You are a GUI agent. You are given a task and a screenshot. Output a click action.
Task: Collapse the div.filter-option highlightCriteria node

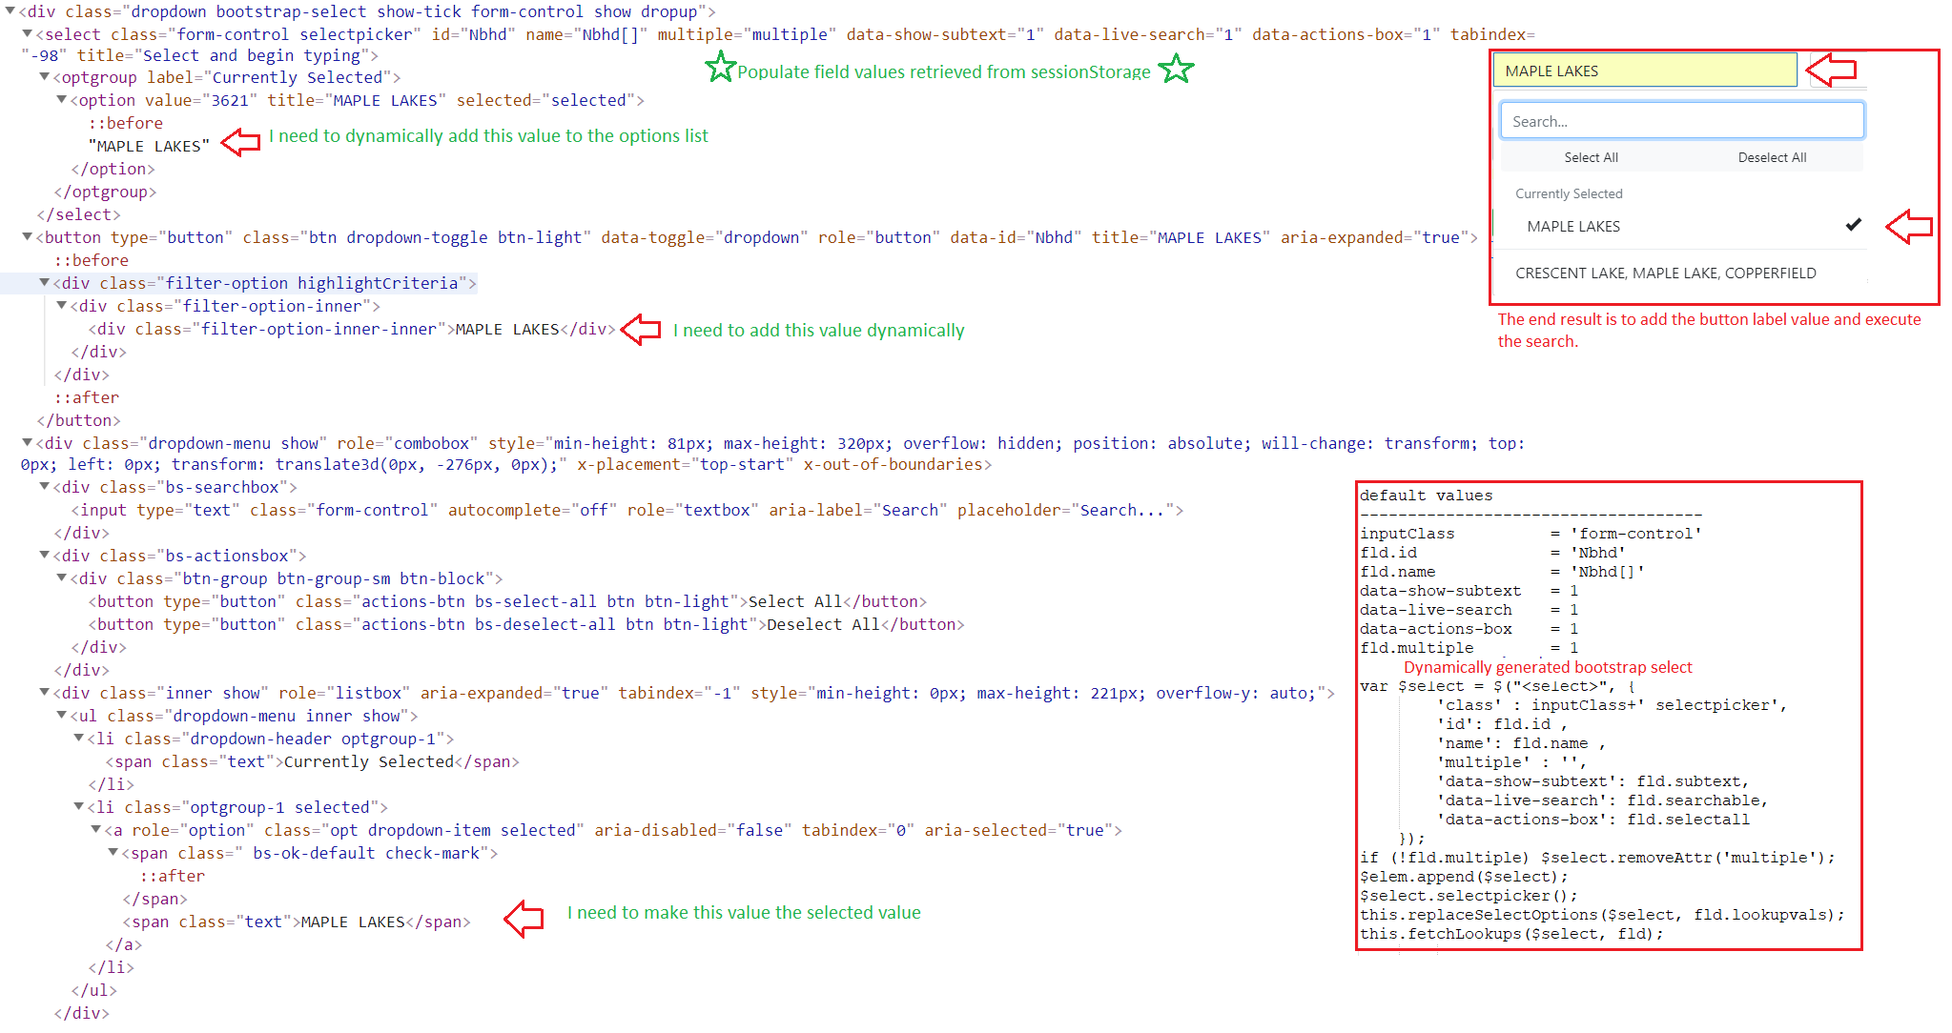coord(45,283)
